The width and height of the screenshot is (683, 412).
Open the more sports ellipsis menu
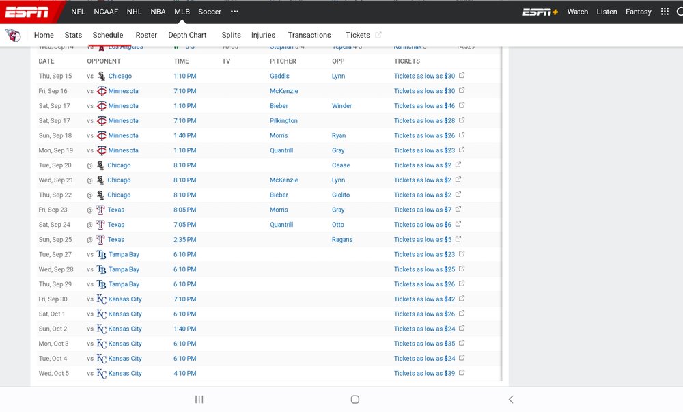click(235, 12)
